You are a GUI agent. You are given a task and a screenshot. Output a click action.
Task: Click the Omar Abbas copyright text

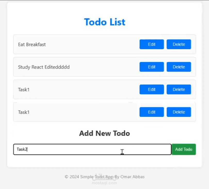click(104, 177)
